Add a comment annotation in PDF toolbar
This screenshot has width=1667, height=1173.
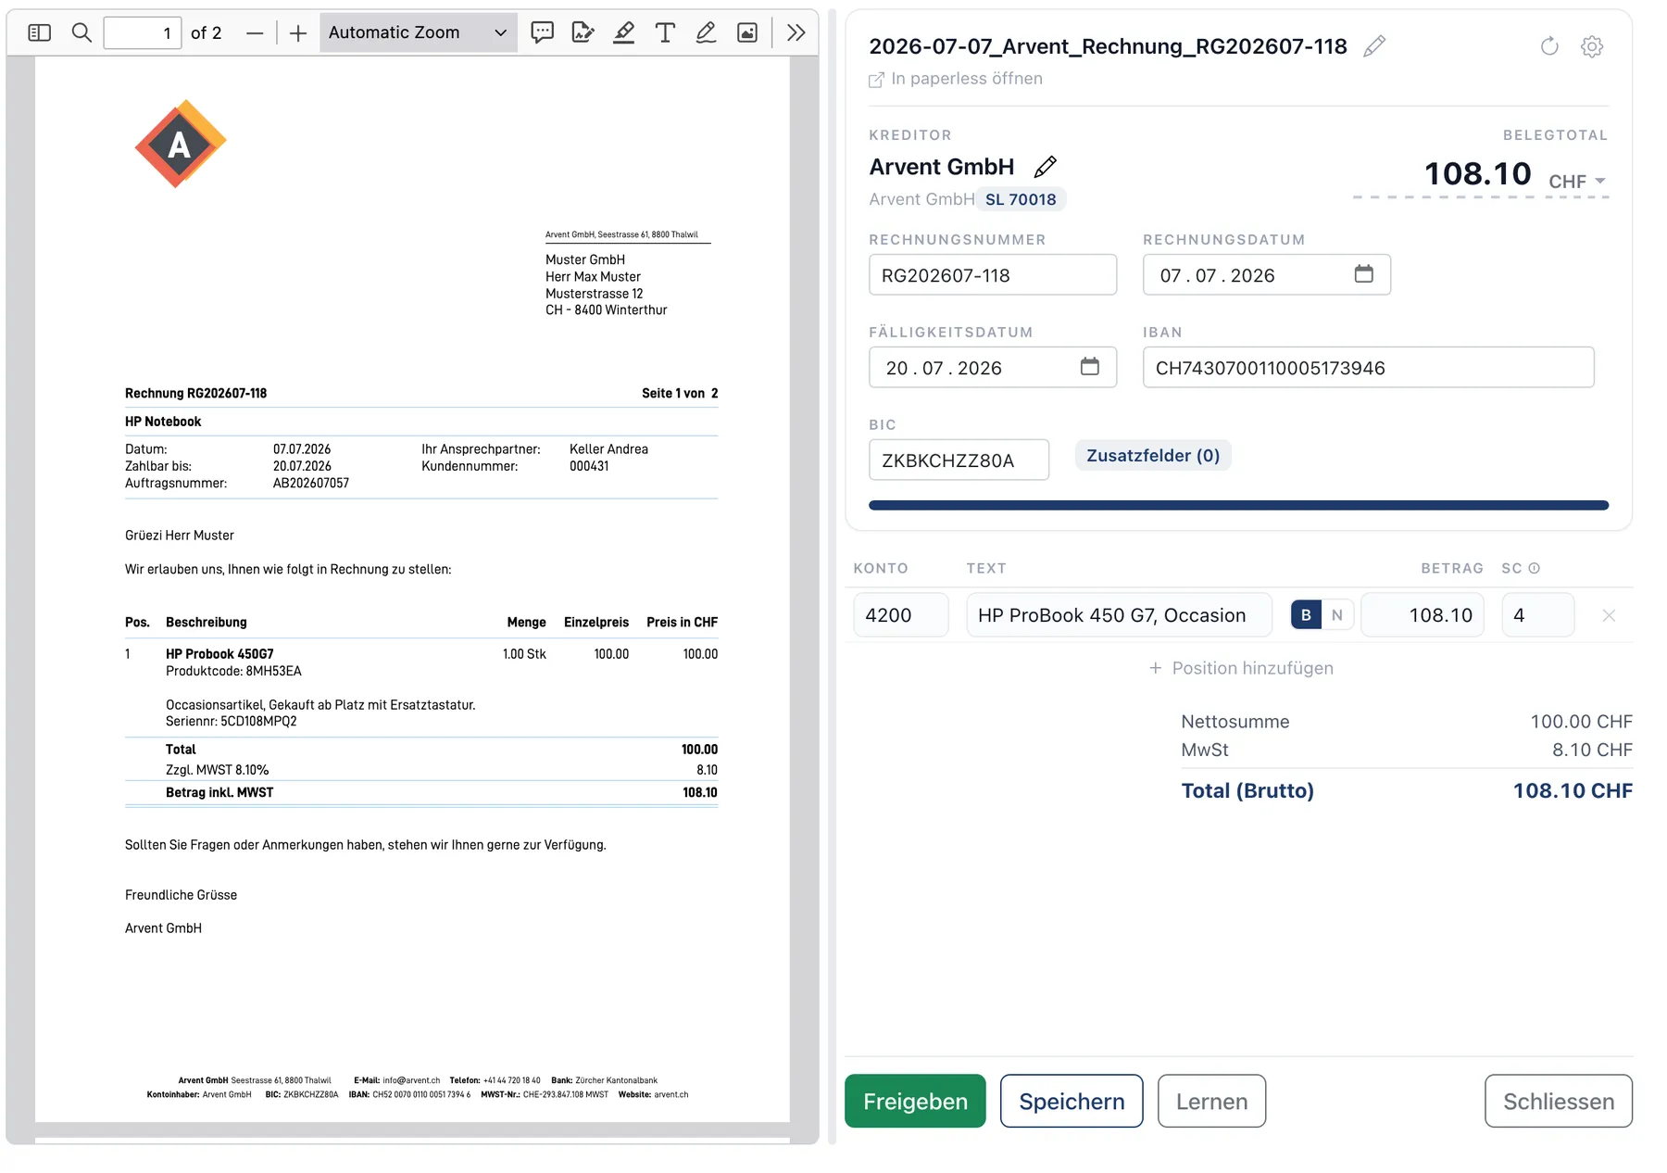tap(542, 33)
